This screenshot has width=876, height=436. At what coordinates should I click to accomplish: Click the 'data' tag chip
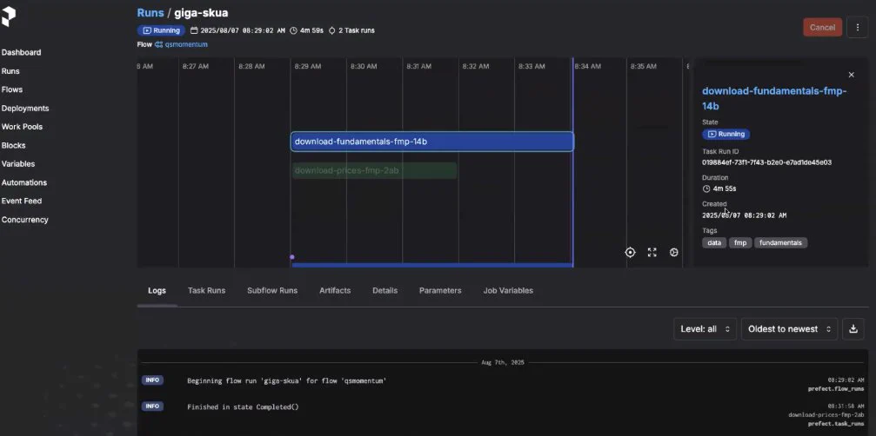pyautogui.click(x=714, y=243)
